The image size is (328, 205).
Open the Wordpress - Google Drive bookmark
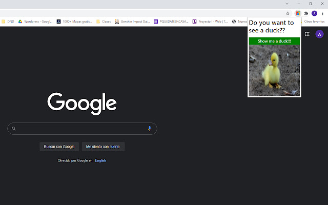(35, 22)
